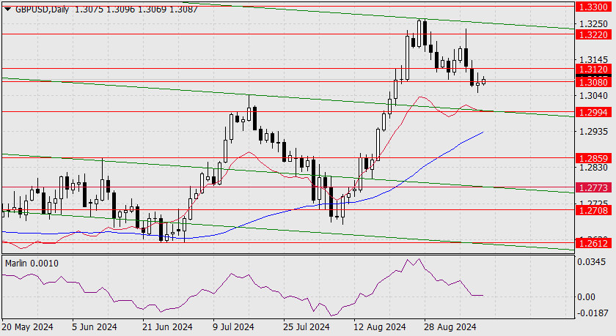Screen dimensions: 616x336
Task: Click the 1.2859 red price level label
Action: click(x=593, y=158)
